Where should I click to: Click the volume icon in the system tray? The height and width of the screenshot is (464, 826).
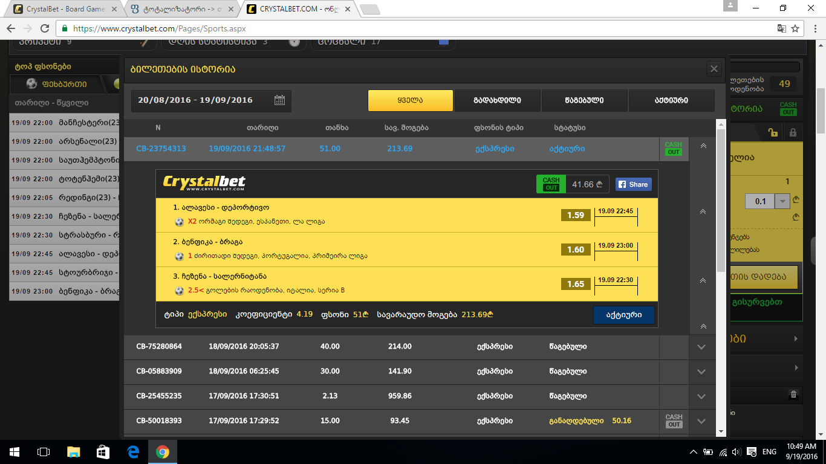click(x=736, y=452)
